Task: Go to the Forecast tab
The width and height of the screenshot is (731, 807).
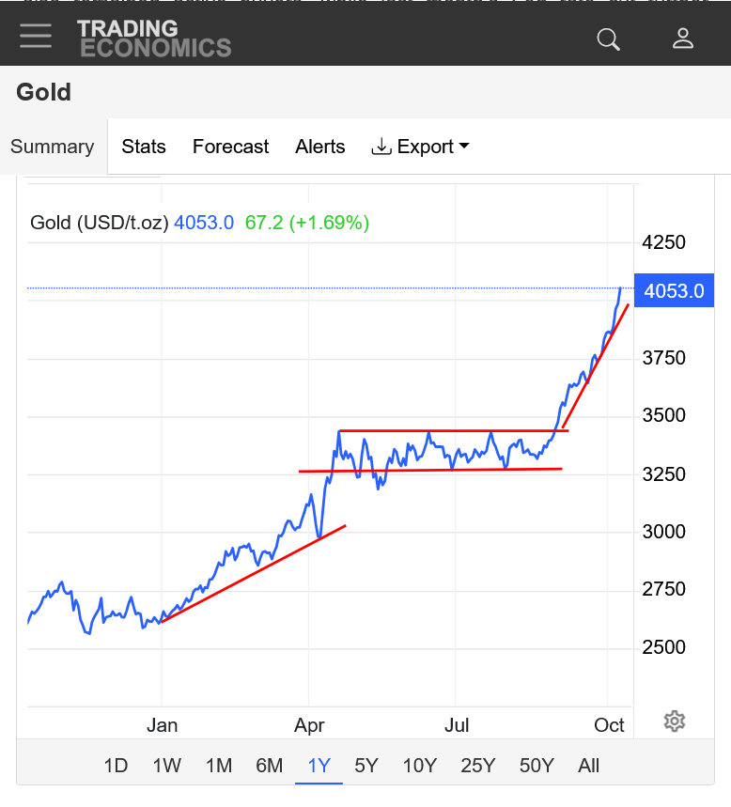Action: point(230,147)
